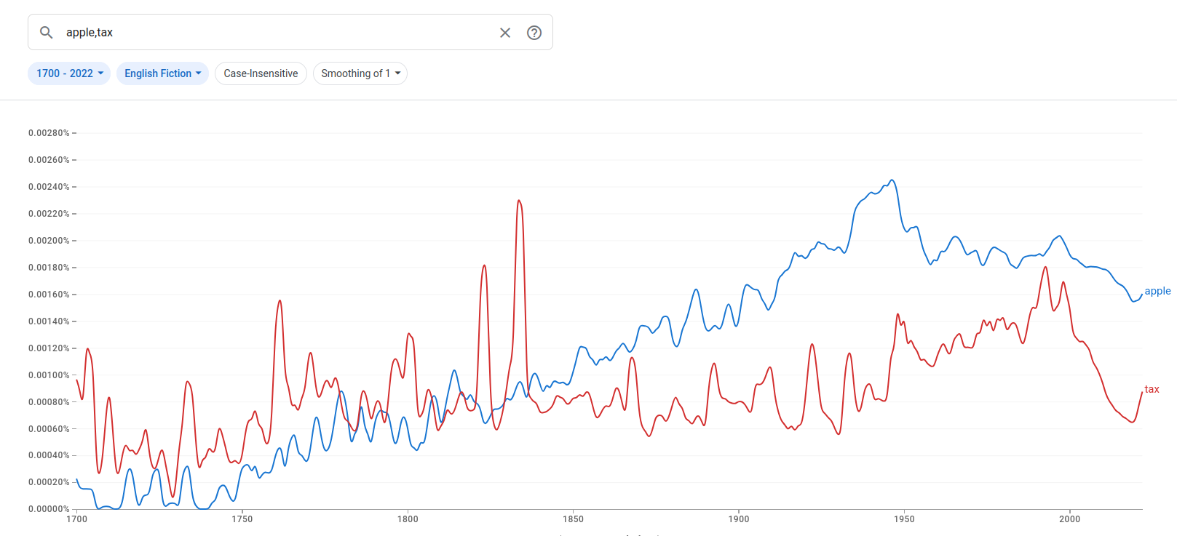The height and width of the screenshot is (536, 1177).
Task: Click the 1900 year marker on the x-axis
Action: 739,519
